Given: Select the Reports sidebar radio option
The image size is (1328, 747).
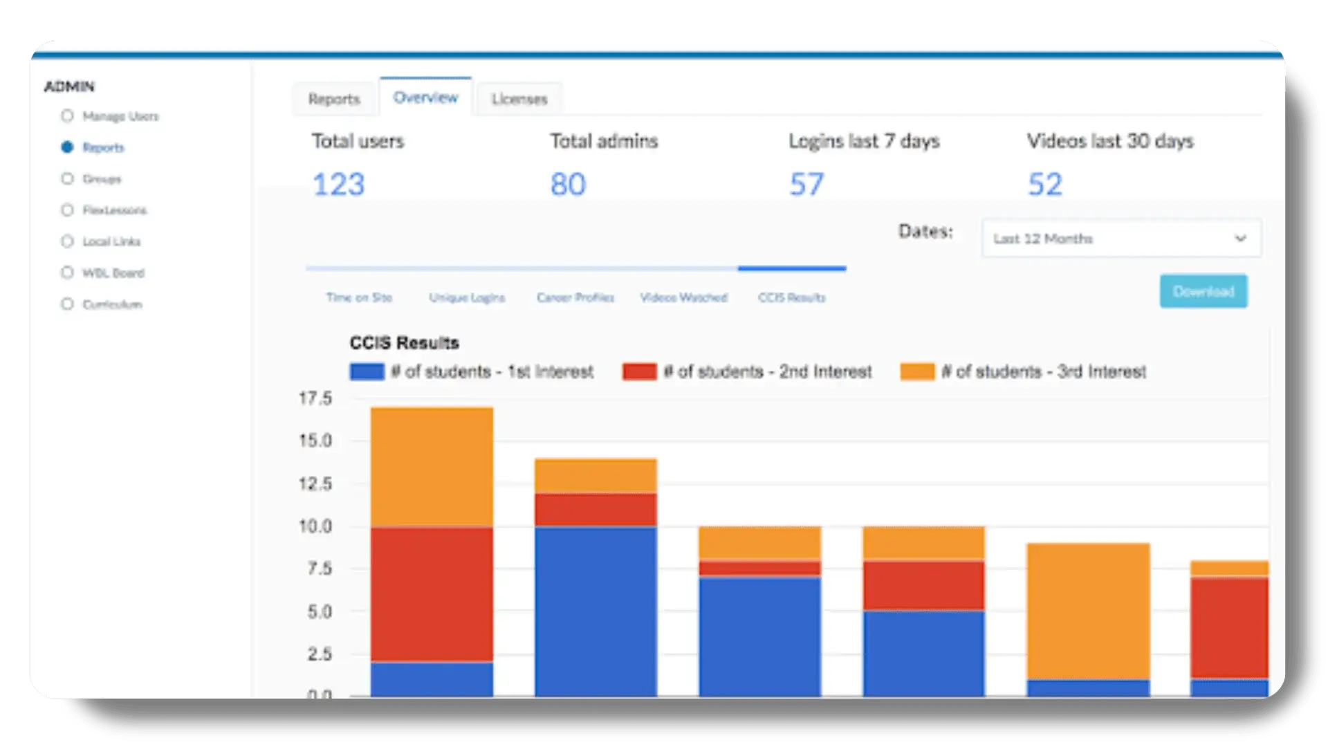Looking at the screenshot, I should [67, 147].
